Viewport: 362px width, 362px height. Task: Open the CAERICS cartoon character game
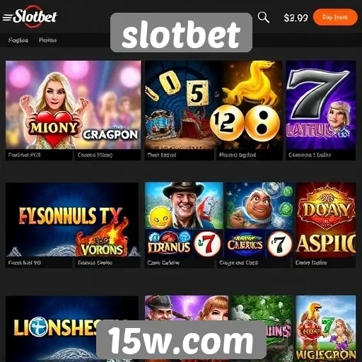[x=259, y=220]
